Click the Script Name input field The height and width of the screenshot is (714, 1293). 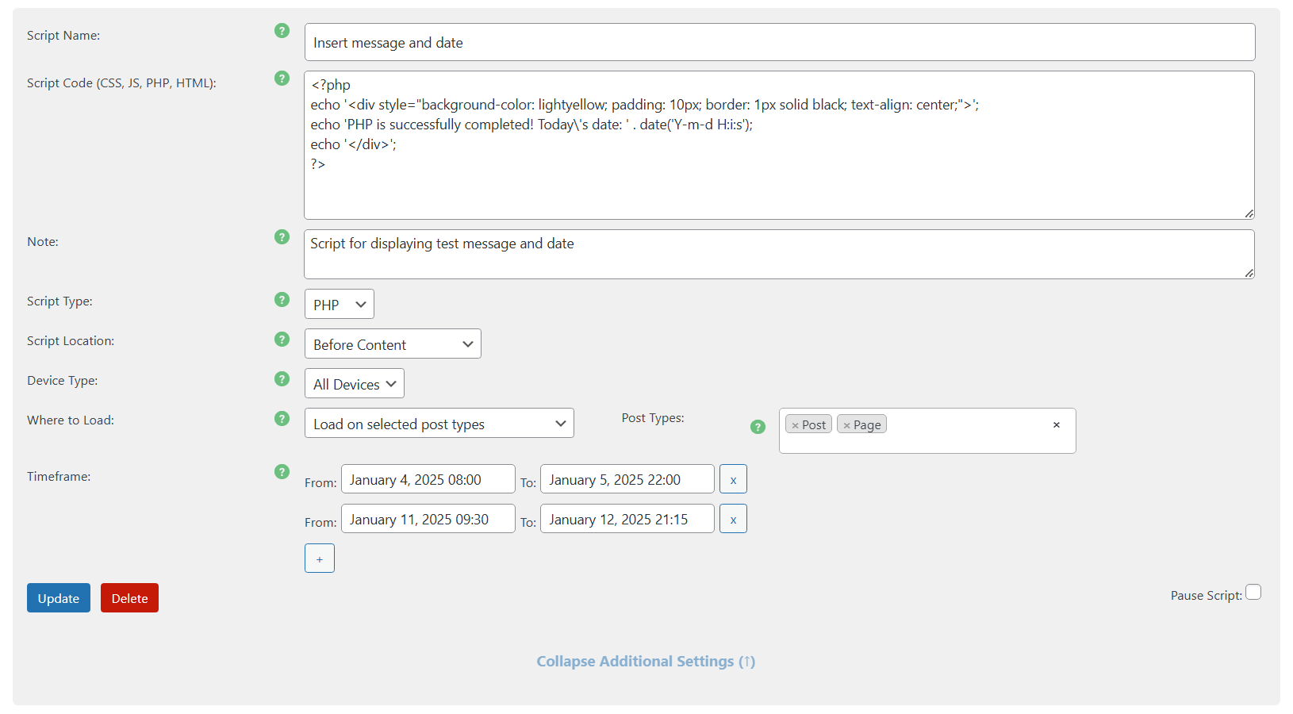tap(779, 43)
